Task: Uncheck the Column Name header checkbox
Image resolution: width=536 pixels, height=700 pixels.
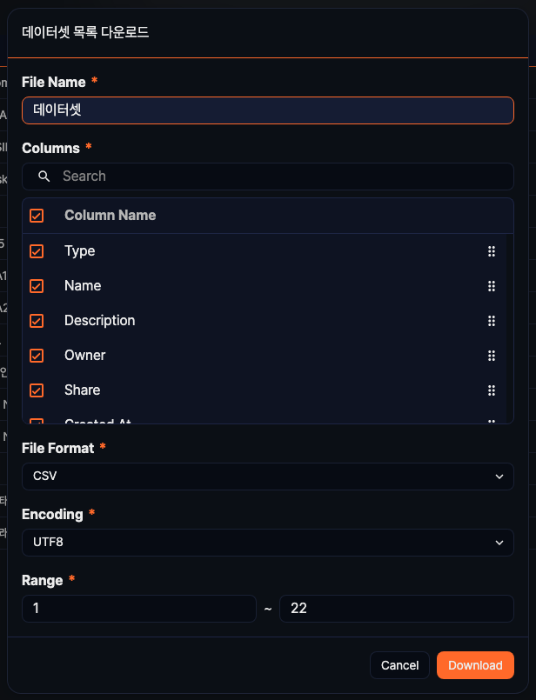Action: 36,215
